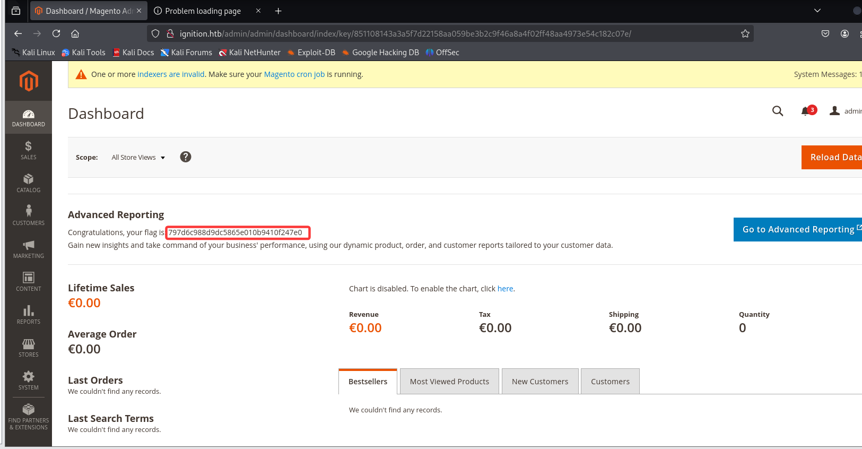Open the Reports menu in the sidebar

pos(29,315)
